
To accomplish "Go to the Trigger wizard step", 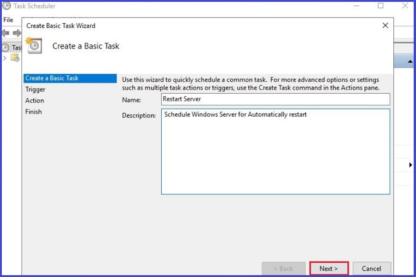I will coord(36,89).
